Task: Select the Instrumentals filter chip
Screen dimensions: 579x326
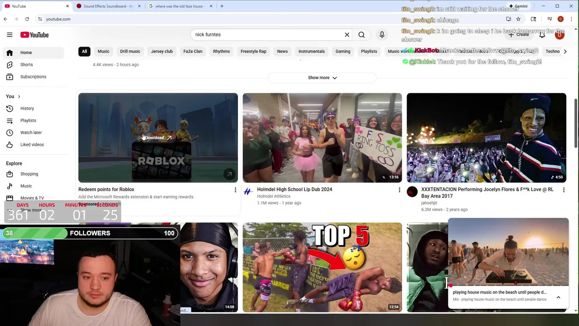Action: tap(312, 52)
